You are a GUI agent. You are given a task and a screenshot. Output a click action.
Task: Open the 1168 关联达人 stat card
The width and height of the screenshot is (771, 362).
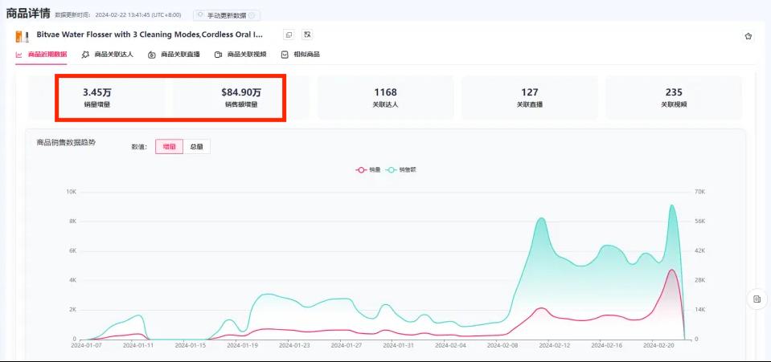(385, 98)
